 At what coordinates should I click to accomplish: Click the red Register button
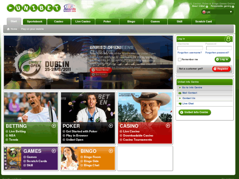coord(221,69)
